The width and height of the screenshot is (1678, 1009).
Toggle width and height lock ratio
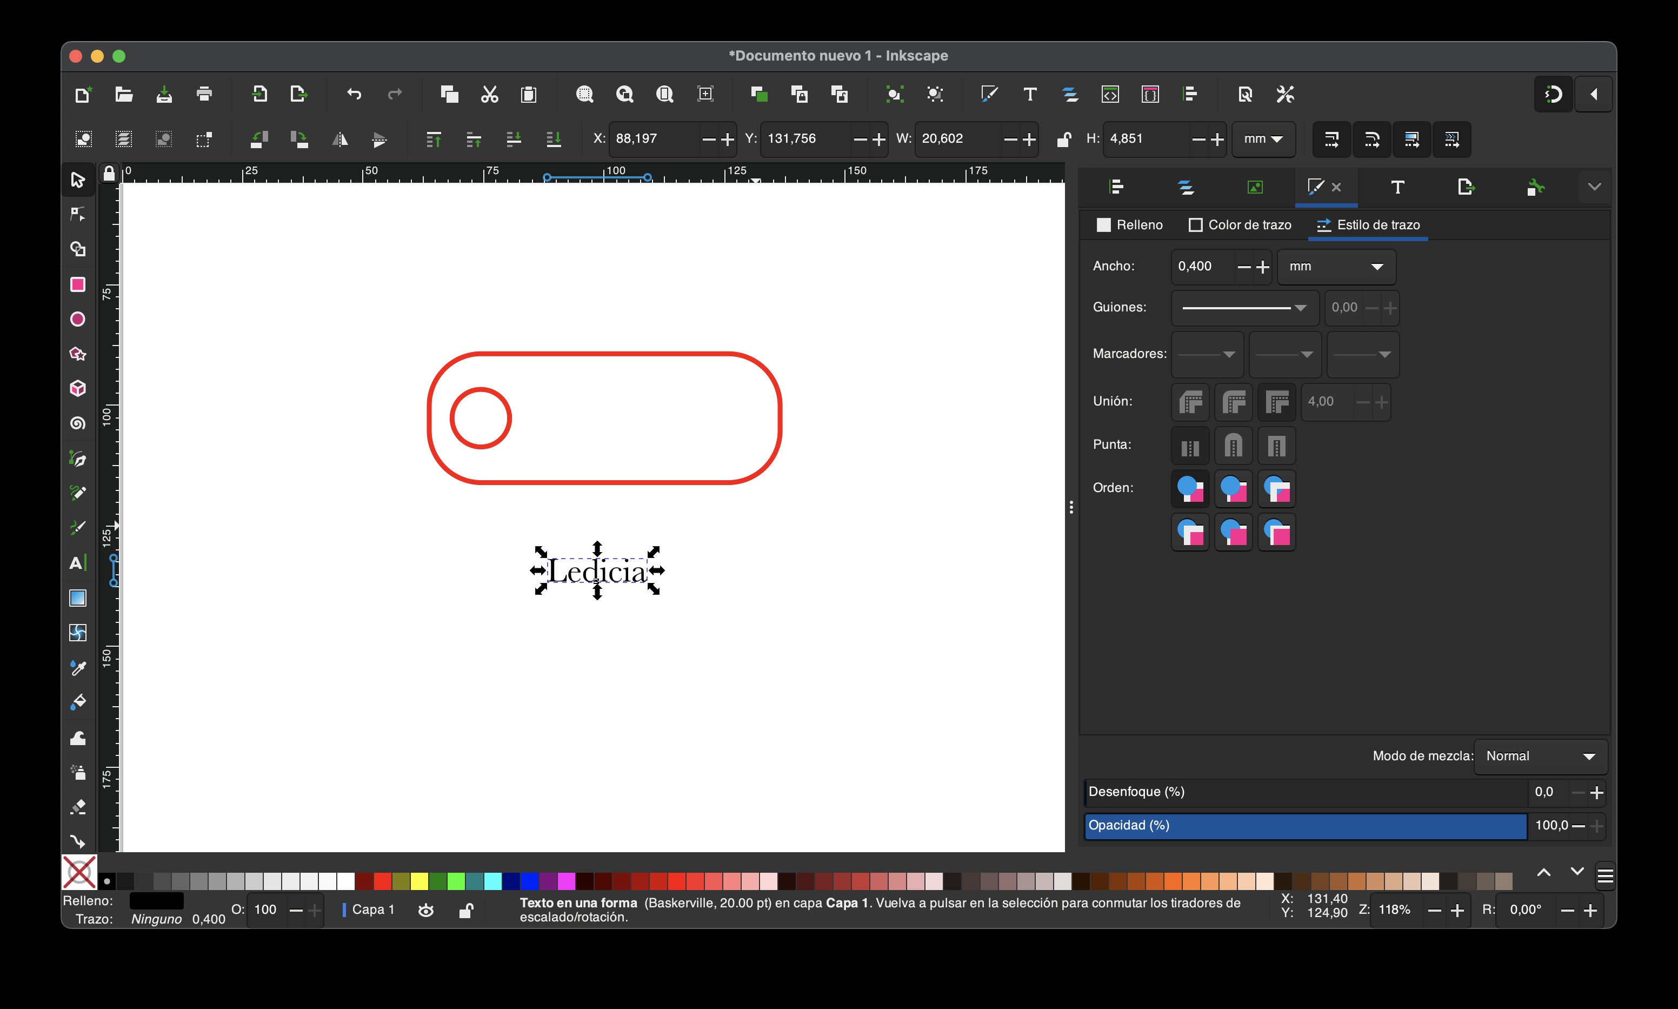click(x=1064, y=140)
